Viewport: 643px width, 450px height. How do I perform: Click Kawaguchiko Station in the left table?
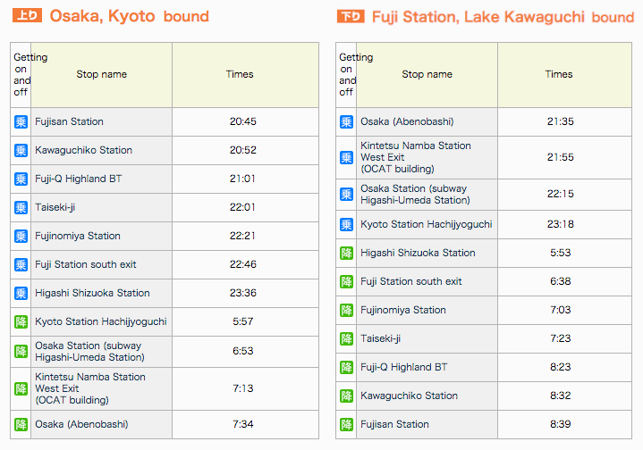point(84,150)
